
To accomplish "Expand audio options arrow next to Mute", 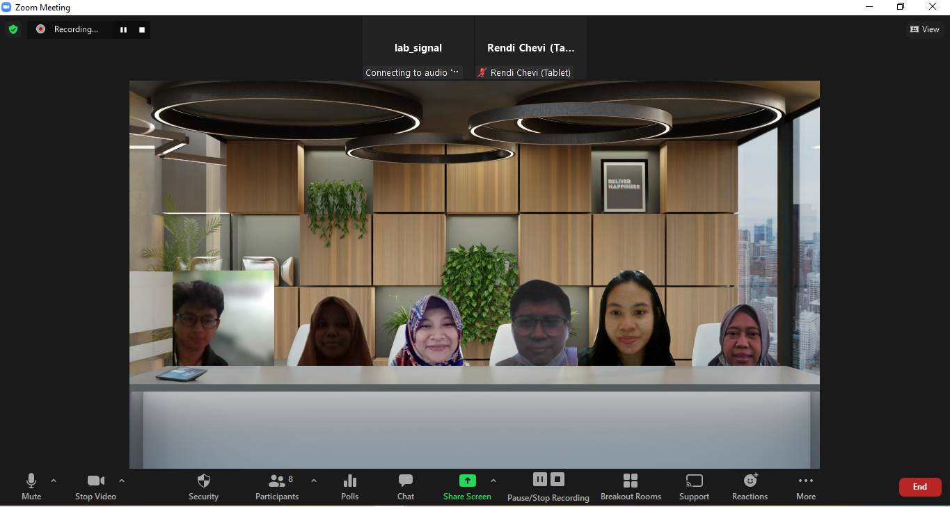I will point(54,481).
